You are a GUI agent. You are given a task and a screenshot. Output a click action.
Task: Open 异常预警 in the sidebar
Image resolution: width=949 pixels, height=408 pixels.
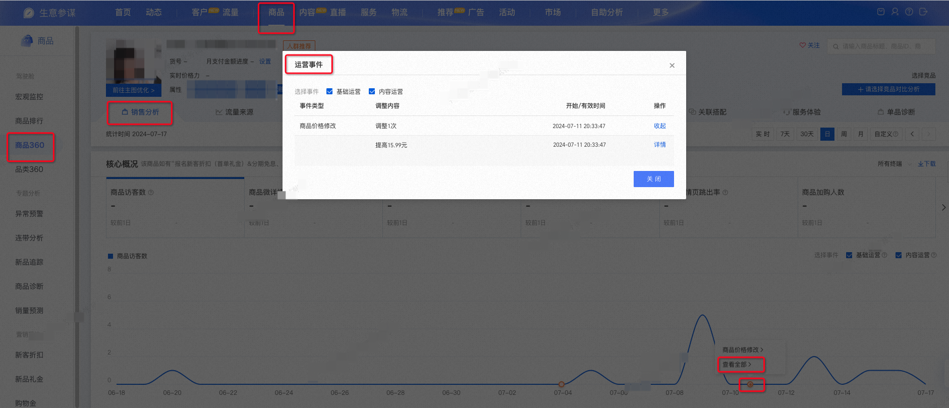[x=29, y=214]
